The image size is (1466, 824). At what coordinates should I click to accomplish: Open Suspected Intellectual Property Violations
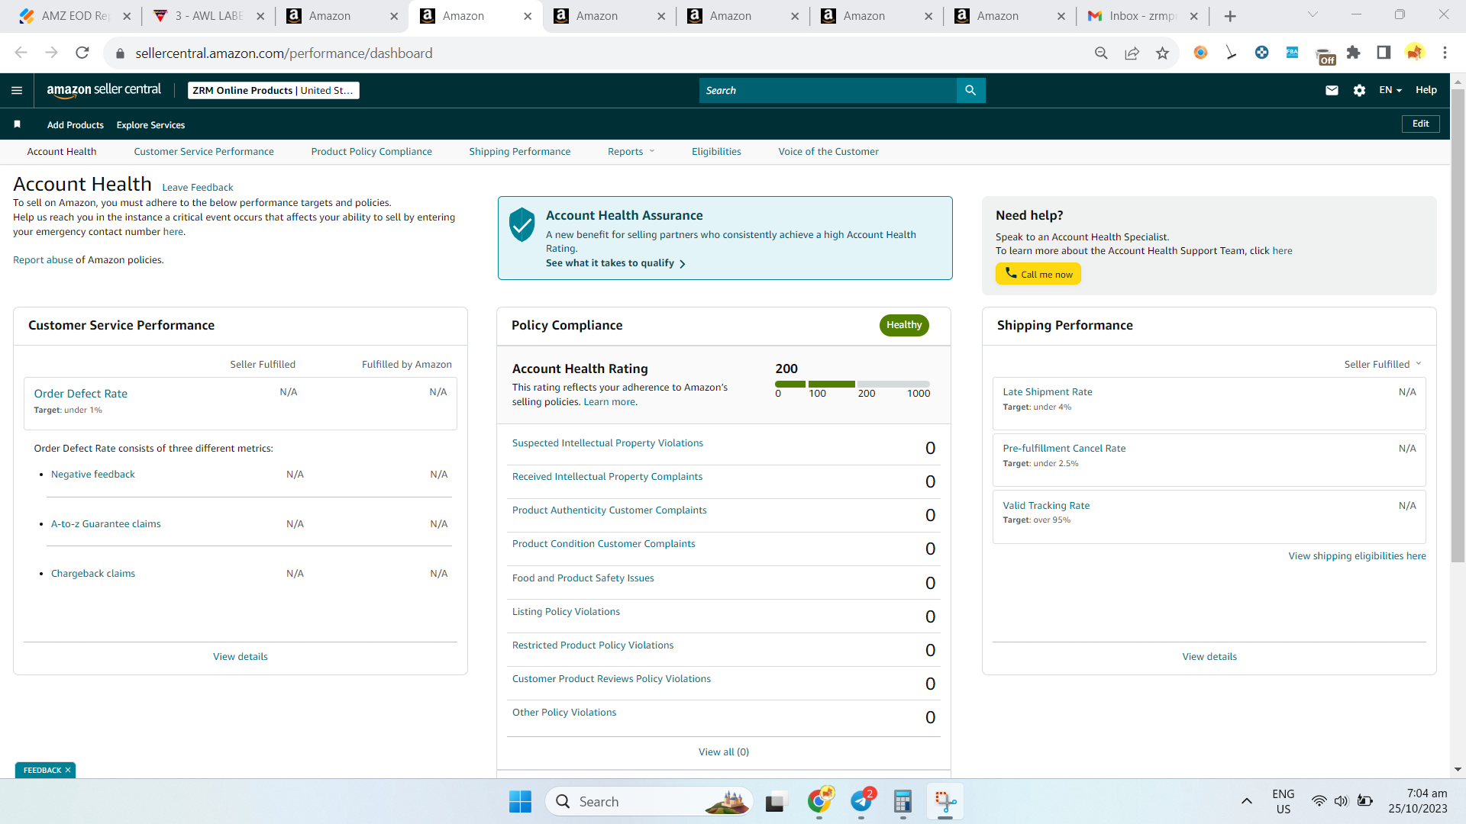pyautogui.click(x=608, y=443)
